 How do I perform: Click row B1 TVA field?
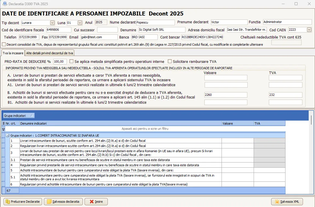coord(285,102)
